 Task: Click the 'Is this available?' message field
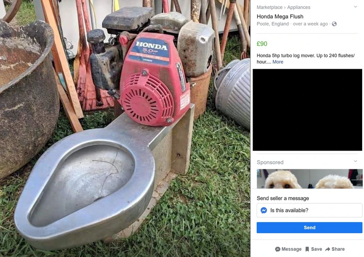(309, 210)
